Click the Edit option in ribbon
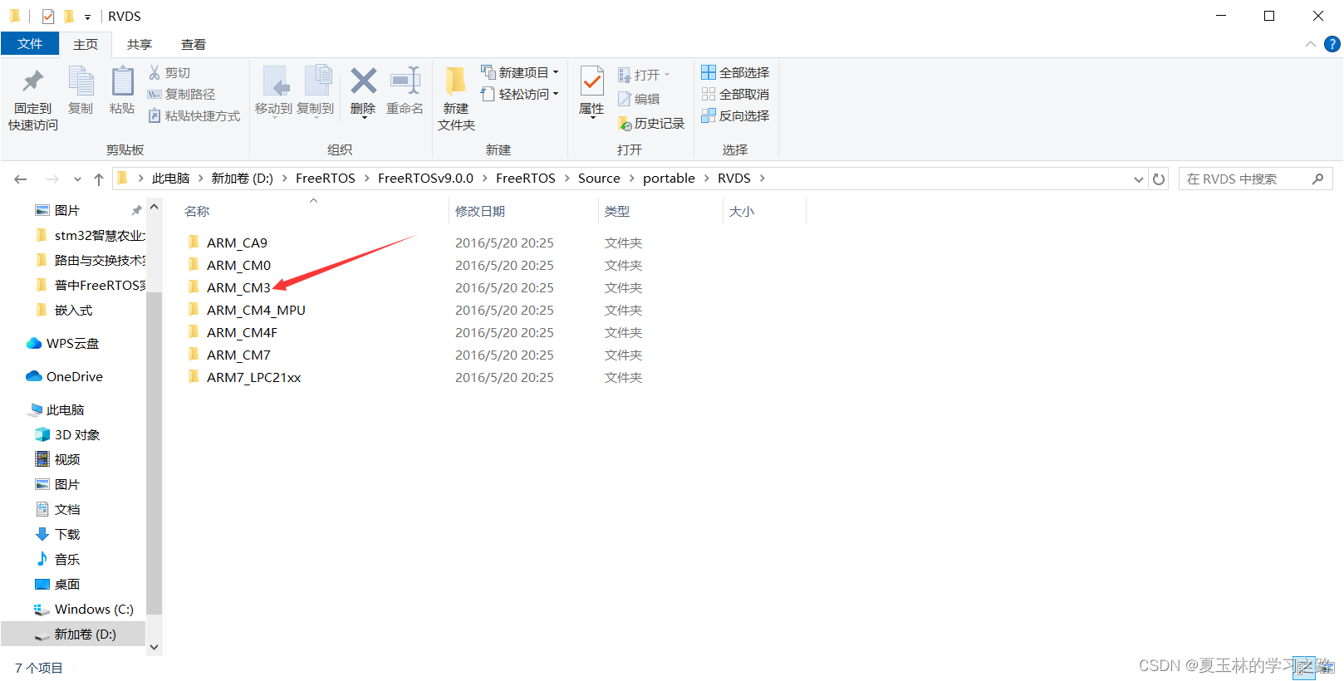Viewport: 1344px width, 681px height. (639, 99)
